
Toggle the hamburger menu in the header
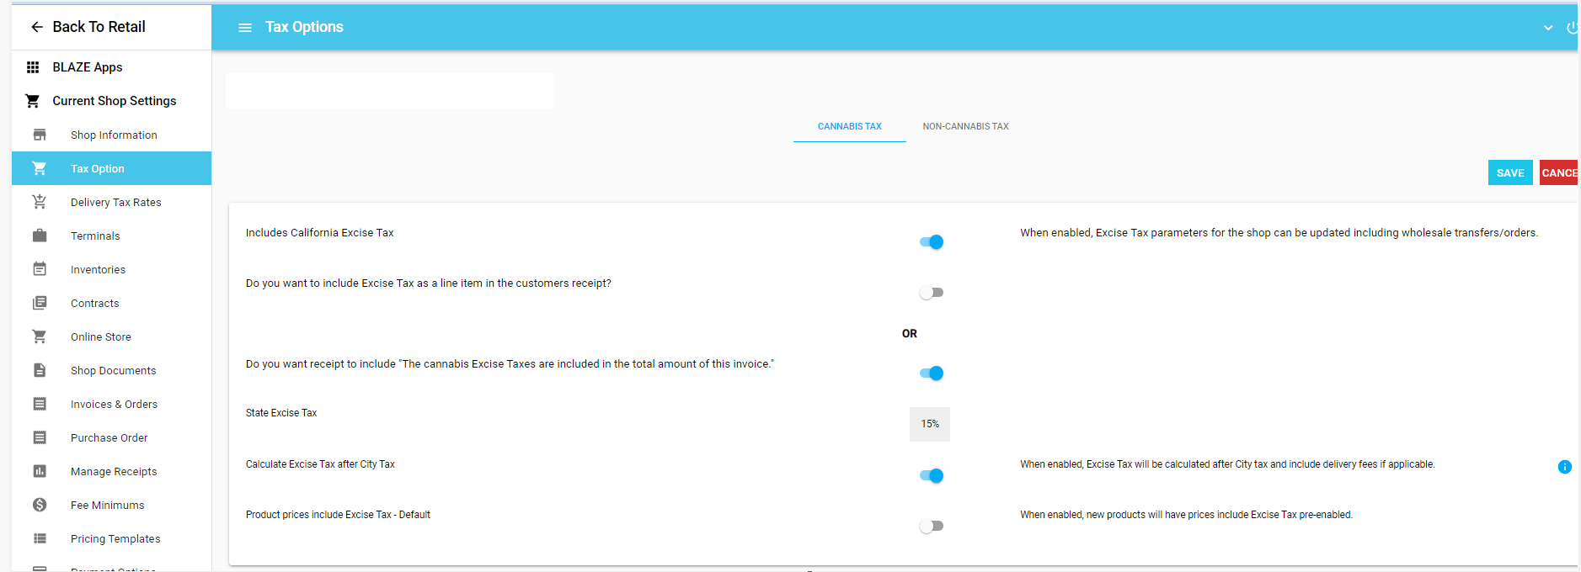click(245, 28)
